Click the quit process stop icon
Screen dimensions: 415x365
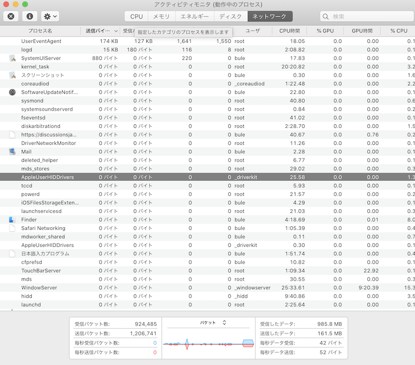[11, 17]
